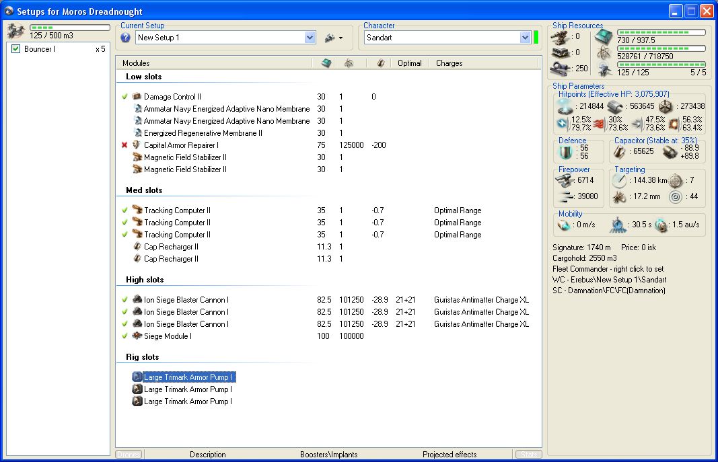This screenshot has width=718, height=462.
Task: Click the Modules column header
Action: click(x=136, y=63)
